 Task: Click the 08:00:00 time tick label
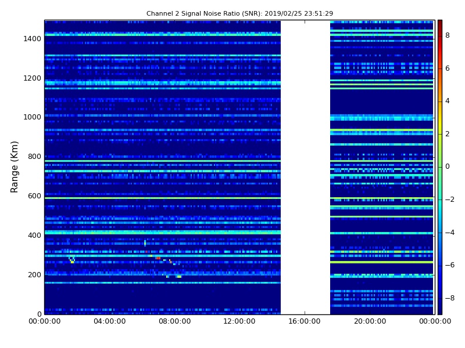pyautogui.click(x=175, y=321)
